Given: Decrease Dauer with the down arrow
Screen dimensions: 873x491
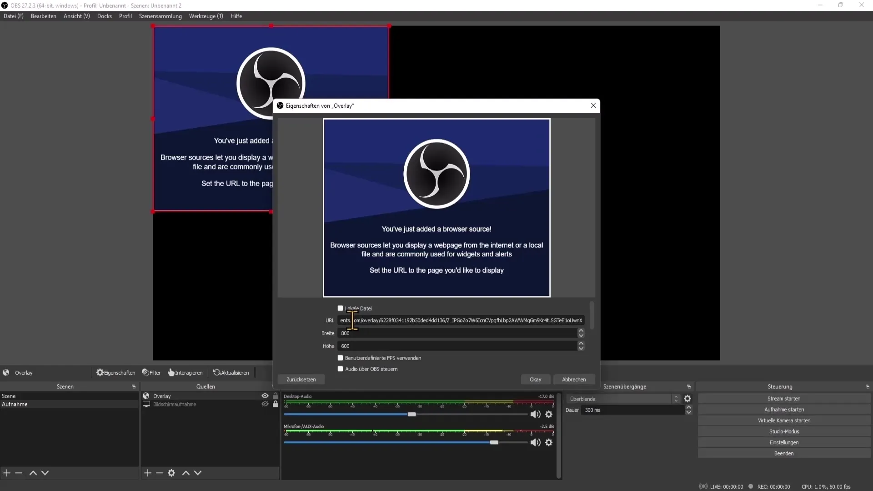Looking at the screenshot, I should tap(688, 412).
